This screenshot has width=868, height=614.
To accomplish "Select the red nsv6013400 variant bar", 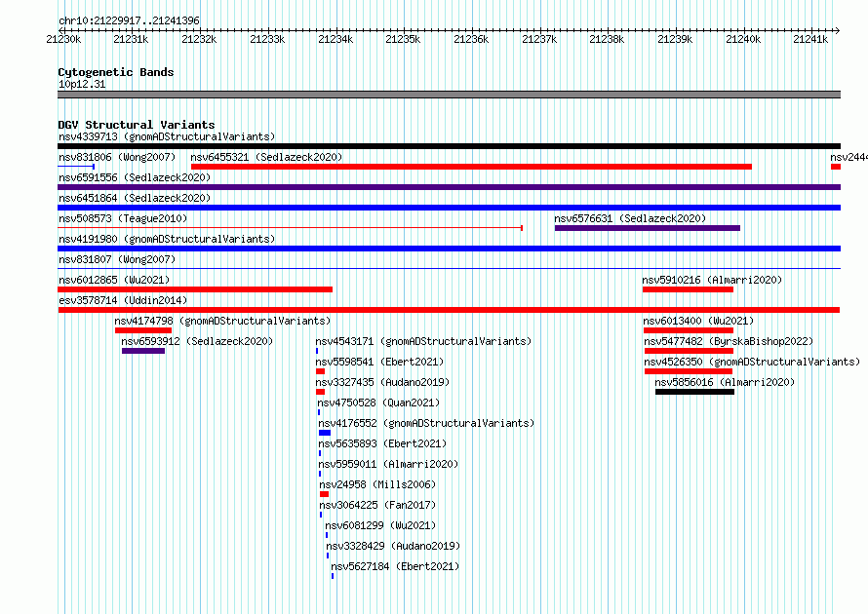I will (689, 330).
